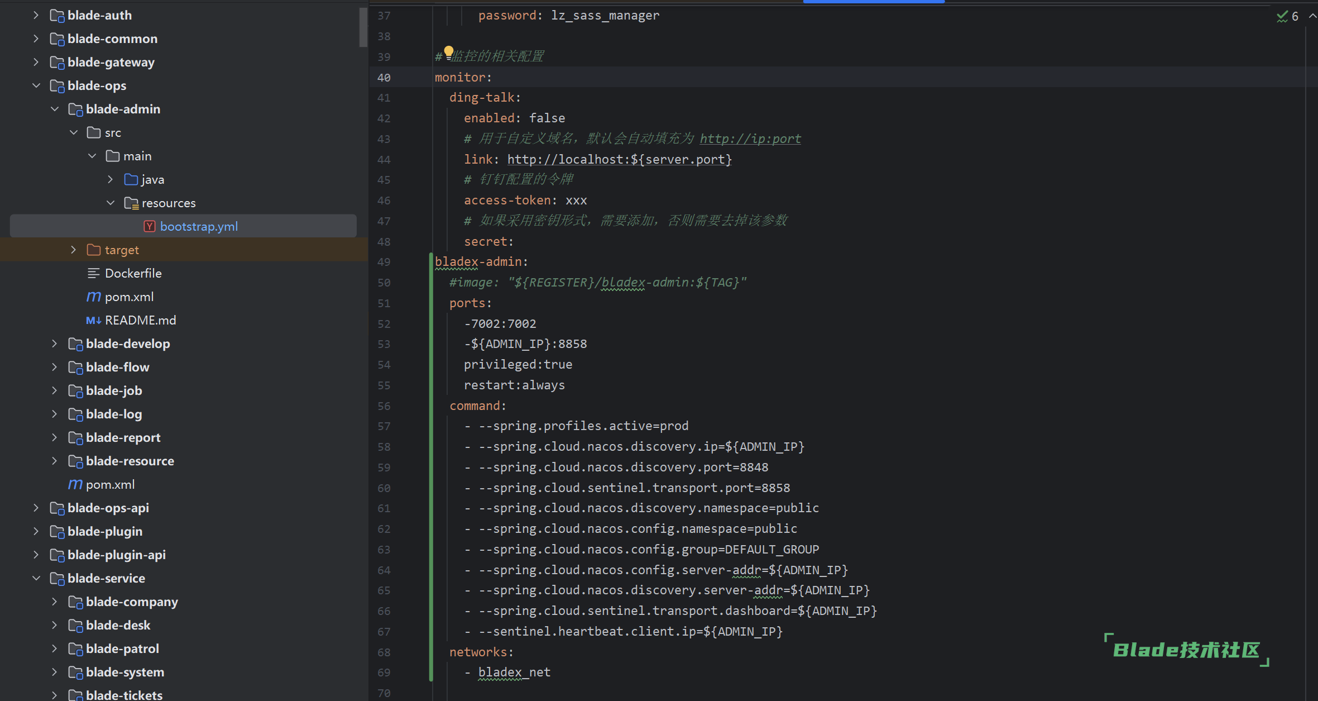The height and width of the screenshot is (701, 1318).
Task: Collapse the blade-admin folder
Action: [54, 109]
